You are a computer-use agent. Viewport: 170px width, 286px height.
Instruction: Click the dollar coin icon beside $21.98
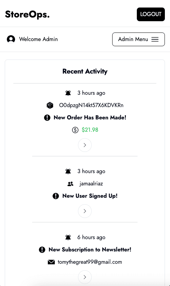pos(75,130)
